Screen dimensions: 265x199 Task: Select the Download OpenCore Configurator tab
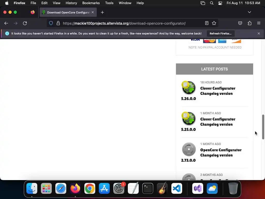pyautogui.click(x=68, y=12)
